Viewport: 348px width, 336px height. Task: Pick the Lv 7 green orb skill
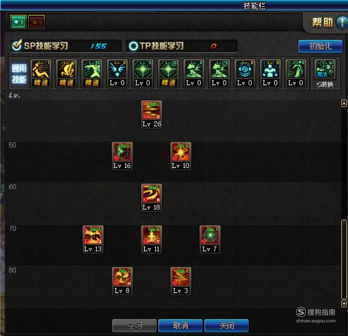210,235
